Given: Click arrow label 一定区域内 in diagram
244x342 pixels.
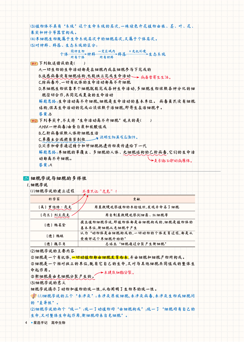Looking at the screenshot, I should click(107, 51).
